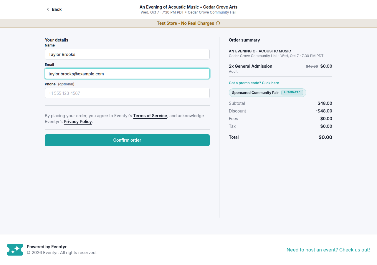Image resolution: width=377 pixels, height=265 pixels.
Task: Click the 'Your details' heading
Action: pos(57,40)
